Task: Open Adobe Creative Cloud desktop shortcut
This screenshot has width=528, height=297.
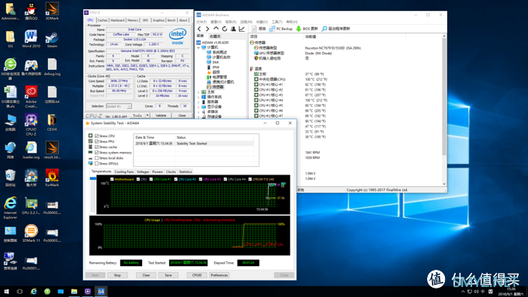Action: [31, 96]
